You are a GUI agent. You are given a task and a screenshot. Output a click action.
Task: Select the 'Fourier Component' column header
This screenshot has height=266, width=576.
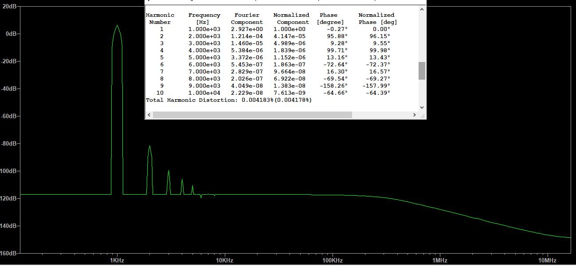point(247,19)
